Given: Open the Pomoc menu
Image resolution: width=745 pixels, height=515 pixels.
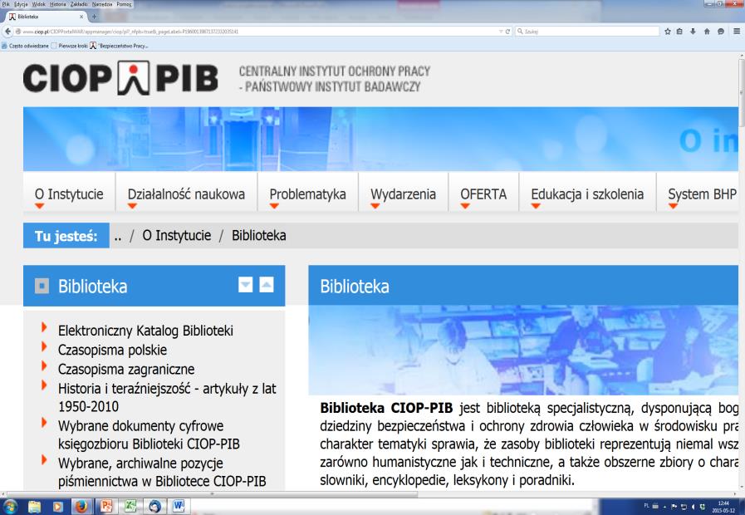Looking at the screenshot, I should 124,4.
